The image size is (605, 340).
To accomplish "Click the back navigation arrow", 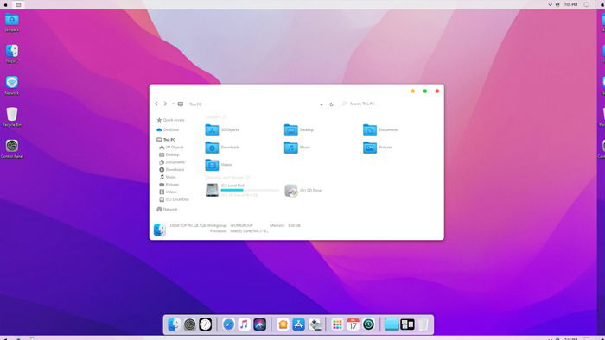I will click(156, 104).
